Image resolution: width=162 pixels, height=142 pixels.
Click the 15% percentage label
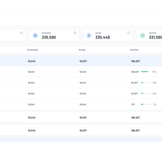coord(155,83)
